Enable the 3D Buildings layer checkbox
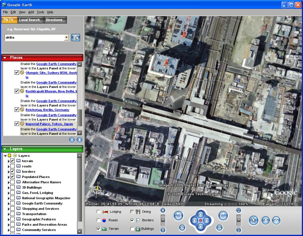303x236 pixels. (12, 187)
